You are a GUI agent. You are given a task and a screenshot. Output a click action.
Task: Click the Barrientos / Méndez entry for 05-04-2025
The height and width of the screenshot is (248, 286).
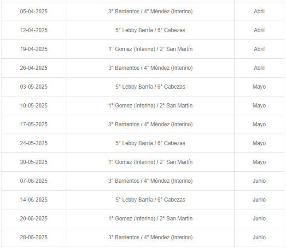point(150,11)
